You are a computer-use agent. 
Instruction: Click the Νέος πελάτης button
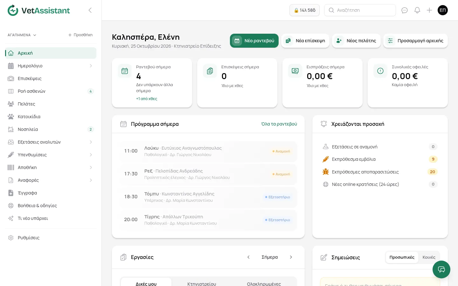(356, 41)
